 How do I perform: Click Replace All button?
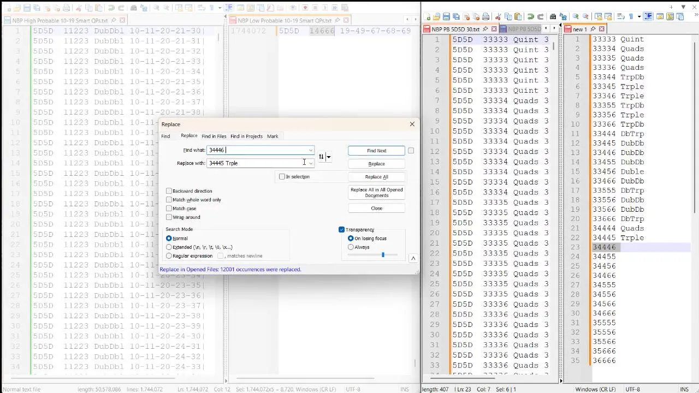pyautogui.click(x=376, y=177)
